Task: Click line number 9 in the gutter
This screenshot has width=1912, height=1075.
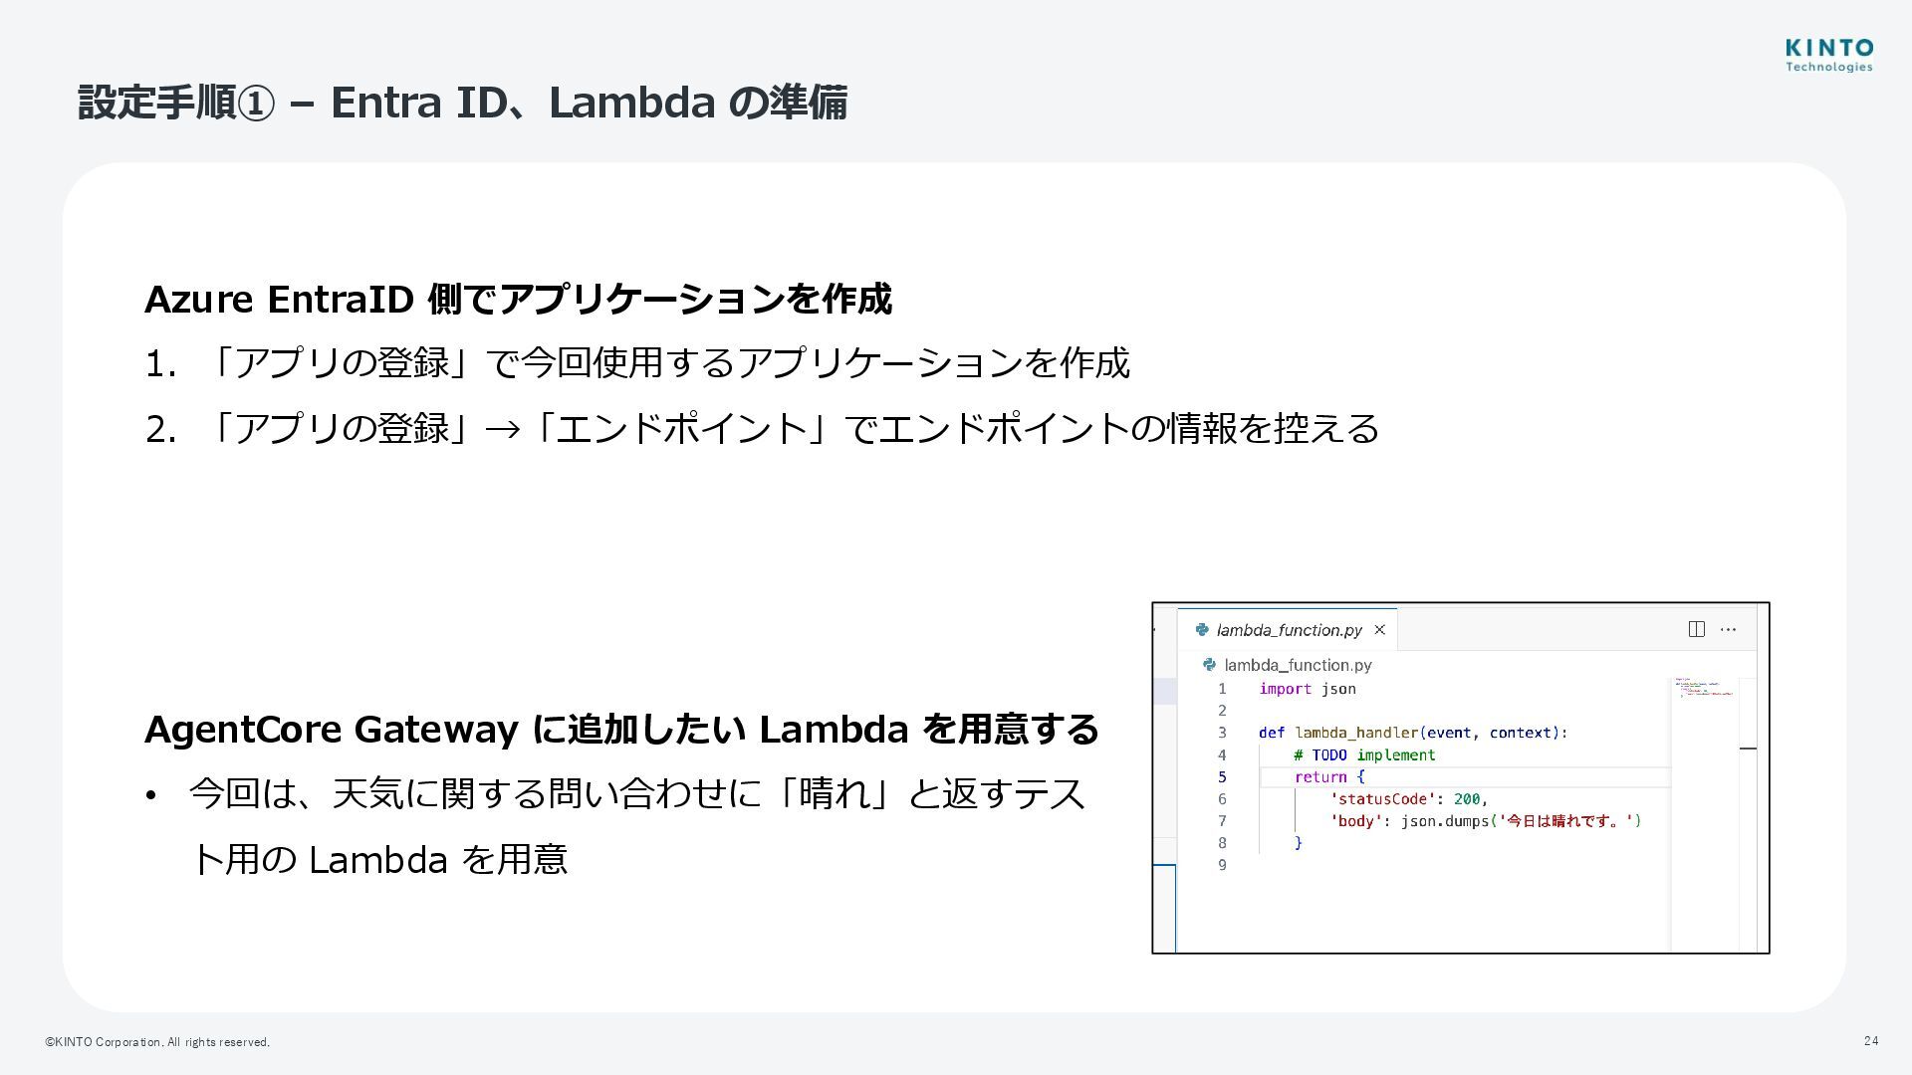Action: (x=1222, y=865)
